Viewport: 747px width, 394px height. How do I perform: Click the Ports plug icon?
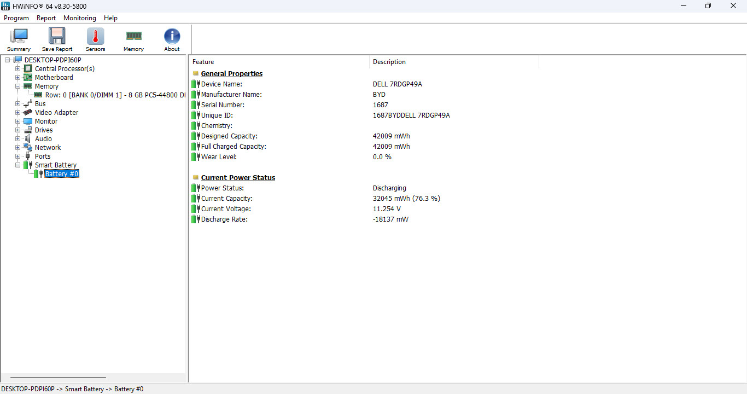[28, 157]
